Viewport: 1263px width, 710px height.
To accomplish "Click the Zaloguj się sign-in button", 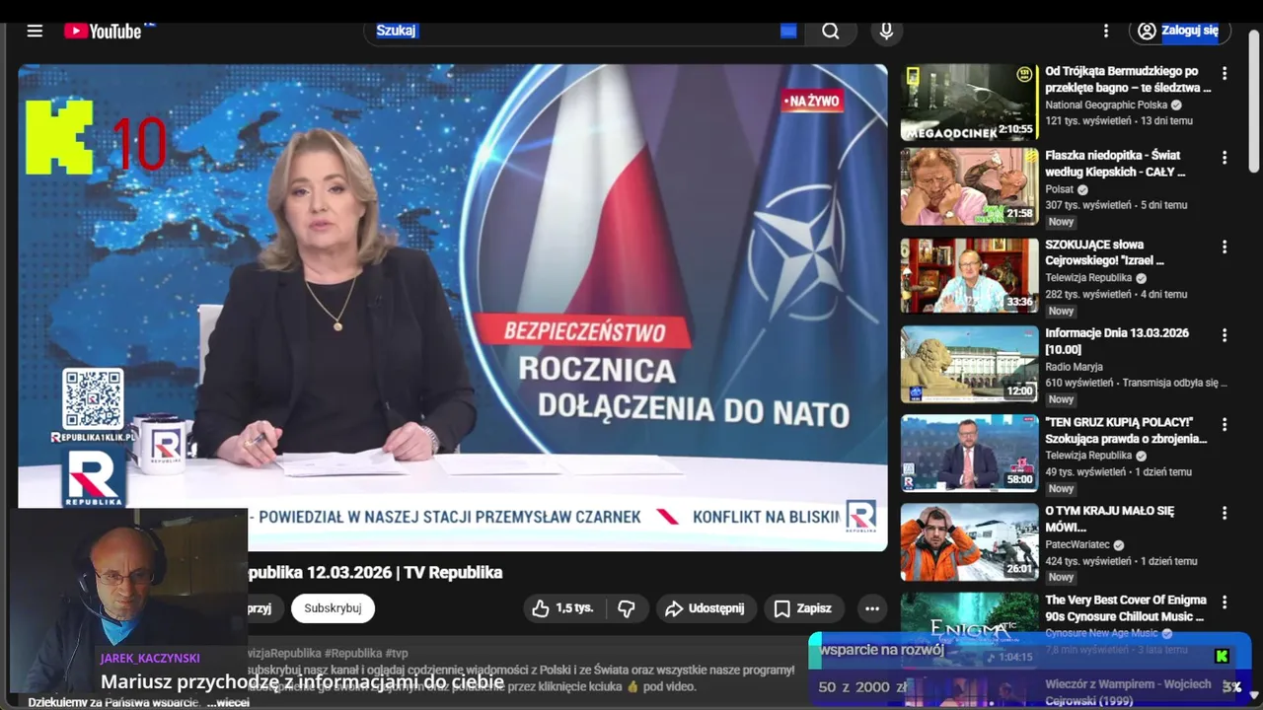I will [x=1179, y=31].
